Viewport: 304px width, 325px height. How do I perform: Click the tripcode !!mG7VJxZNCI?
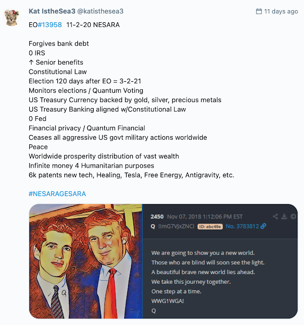click(x=176, y=226)
